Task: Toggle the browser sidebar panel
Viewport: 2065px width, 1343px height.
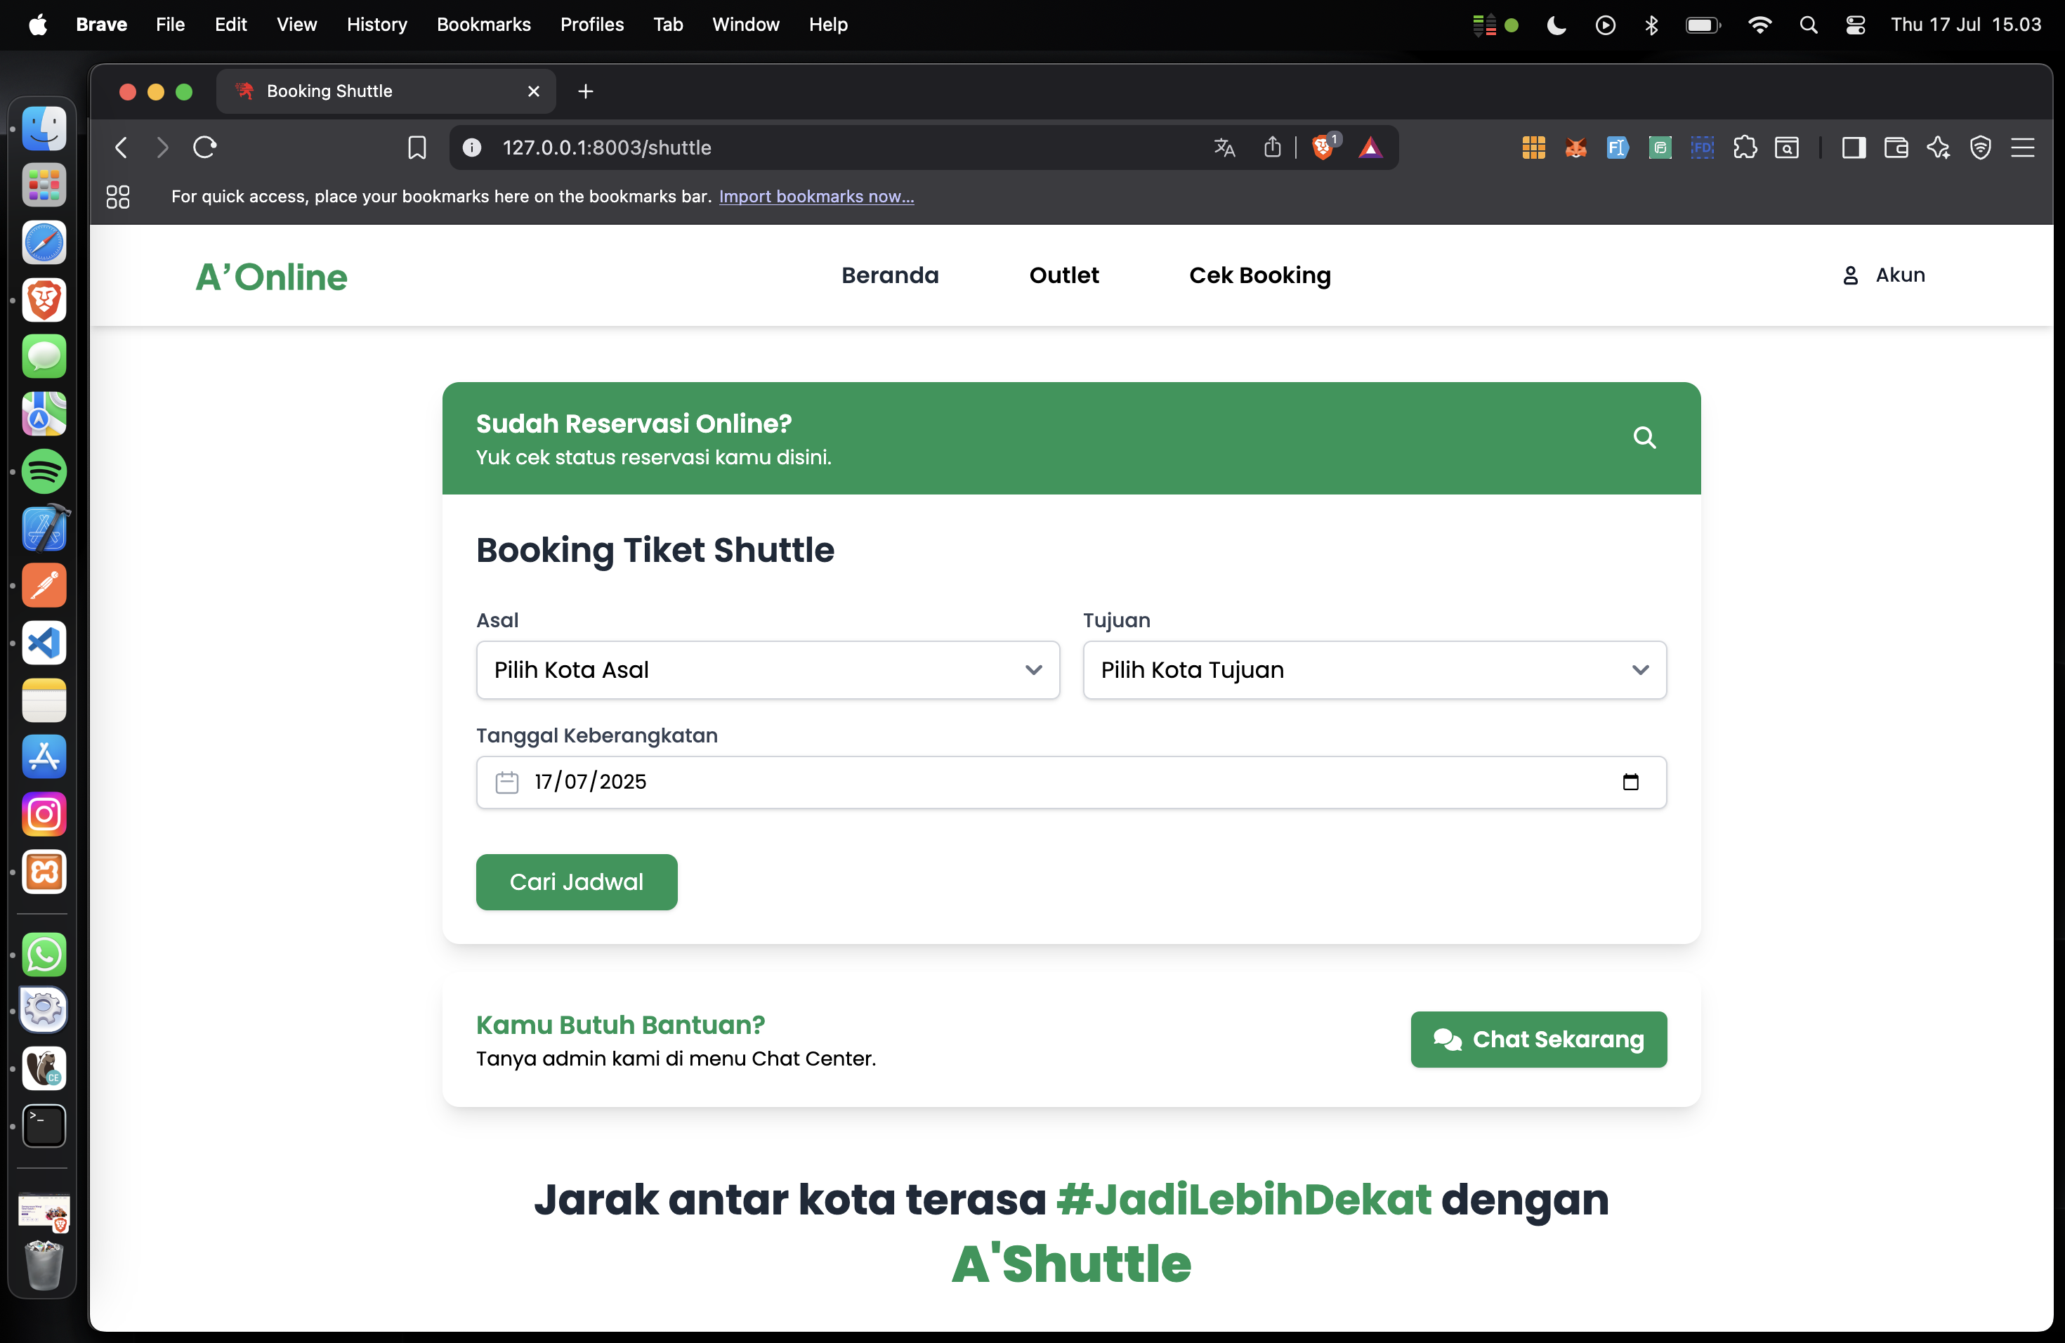Action: tap(1854, 148)
